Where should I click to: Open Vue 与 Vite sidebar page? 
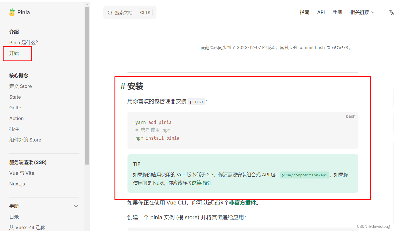pos(22,173)
